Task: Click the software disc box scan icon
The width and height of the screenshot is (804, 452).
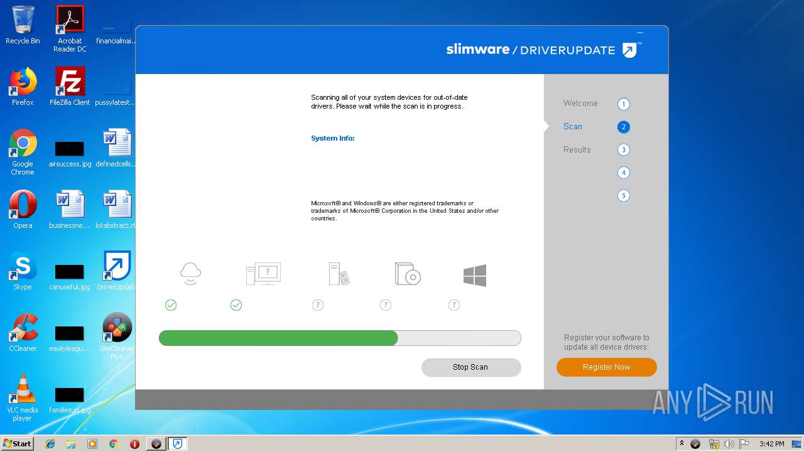Action: coord(407,274)
